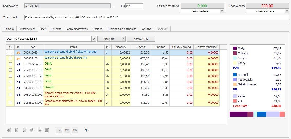The height and width of the screenshot is (139, 291).
Task: Toggle the eye visibility icon
Action: click(87, 130)
